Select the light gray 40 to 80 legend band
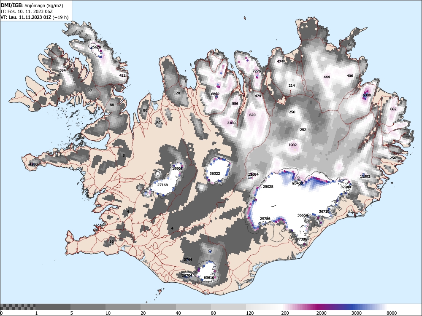422x316 pixels. pyautogui.click(x=194, y=307)
